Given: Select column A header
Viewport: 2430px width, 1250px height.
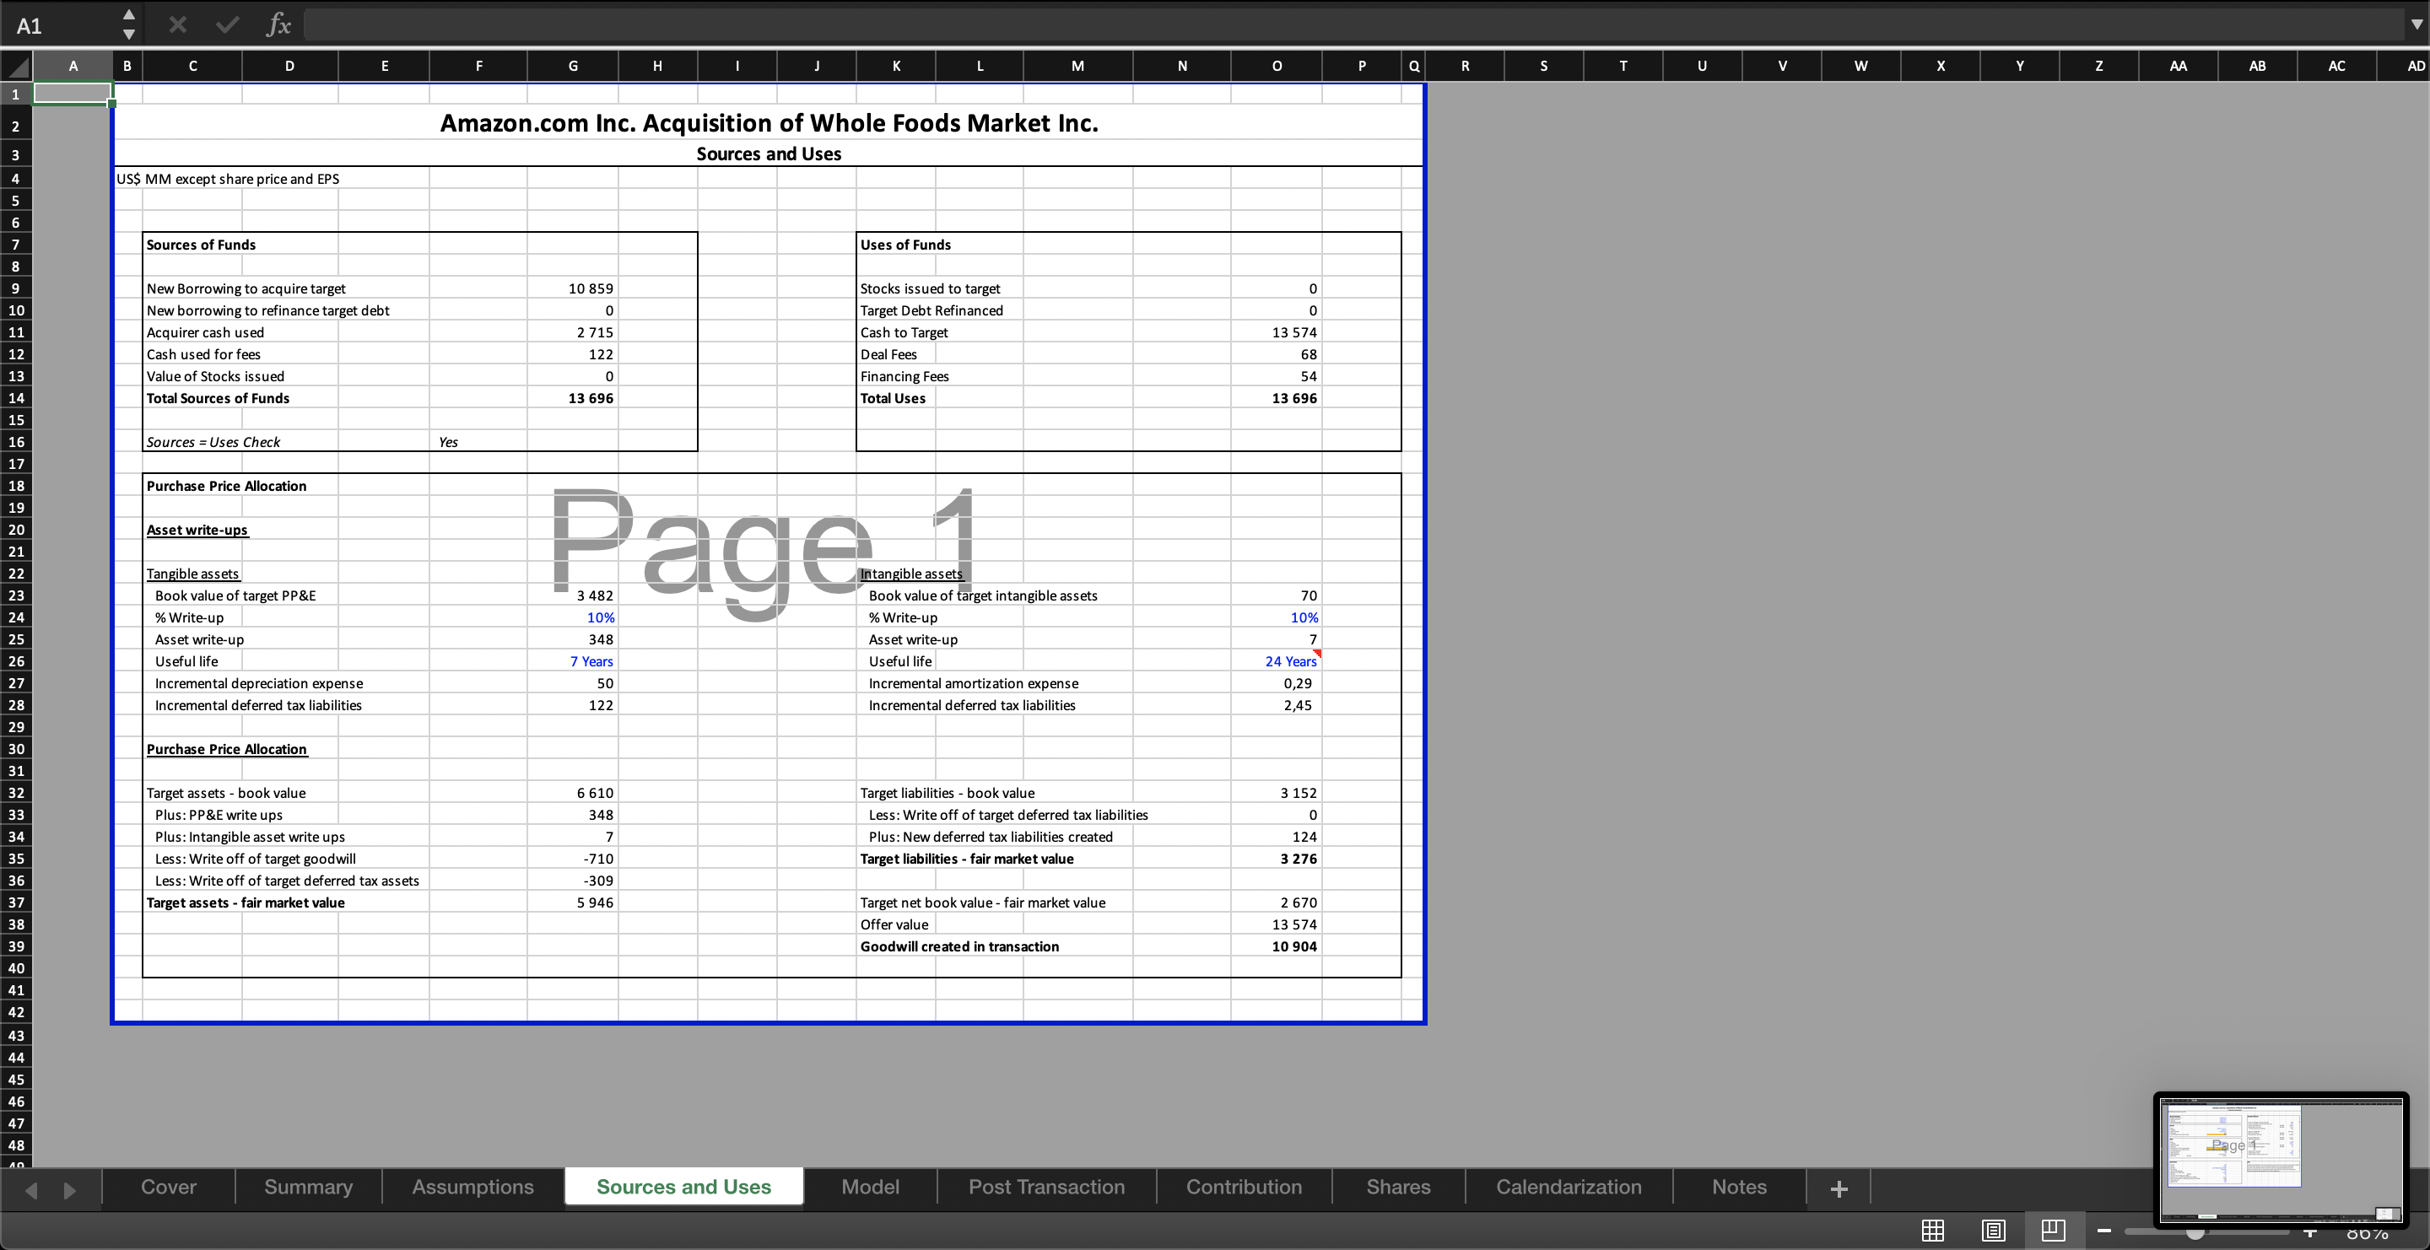Looking at the screenshot, I should 73,66.
